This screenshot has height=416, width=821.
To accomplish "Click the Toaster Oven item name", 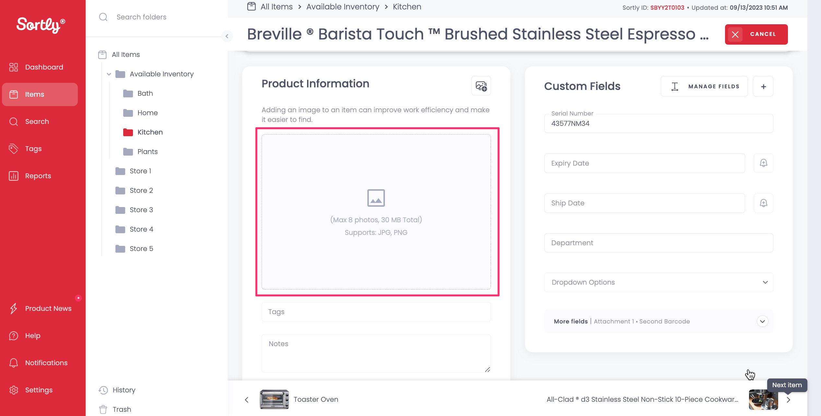I will (x=316, y=399).
